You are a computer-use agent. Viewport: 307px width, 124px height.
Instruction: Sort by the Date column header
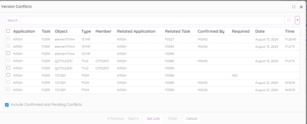(x=260, y=31)
